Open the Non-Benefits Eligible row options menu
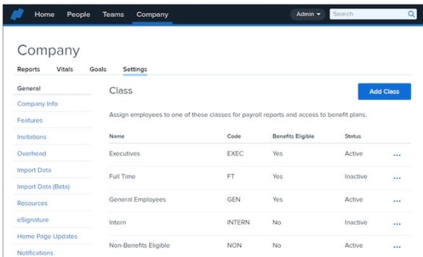Viewport: 423px width, 257px height. 397,246
